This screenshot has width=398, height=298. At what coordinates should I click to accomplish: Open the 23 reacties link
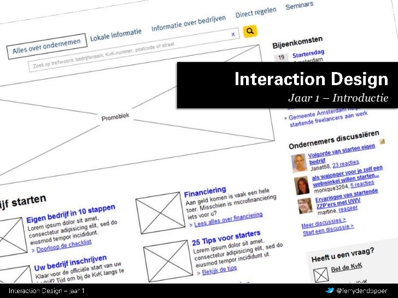tap(346, 164)
